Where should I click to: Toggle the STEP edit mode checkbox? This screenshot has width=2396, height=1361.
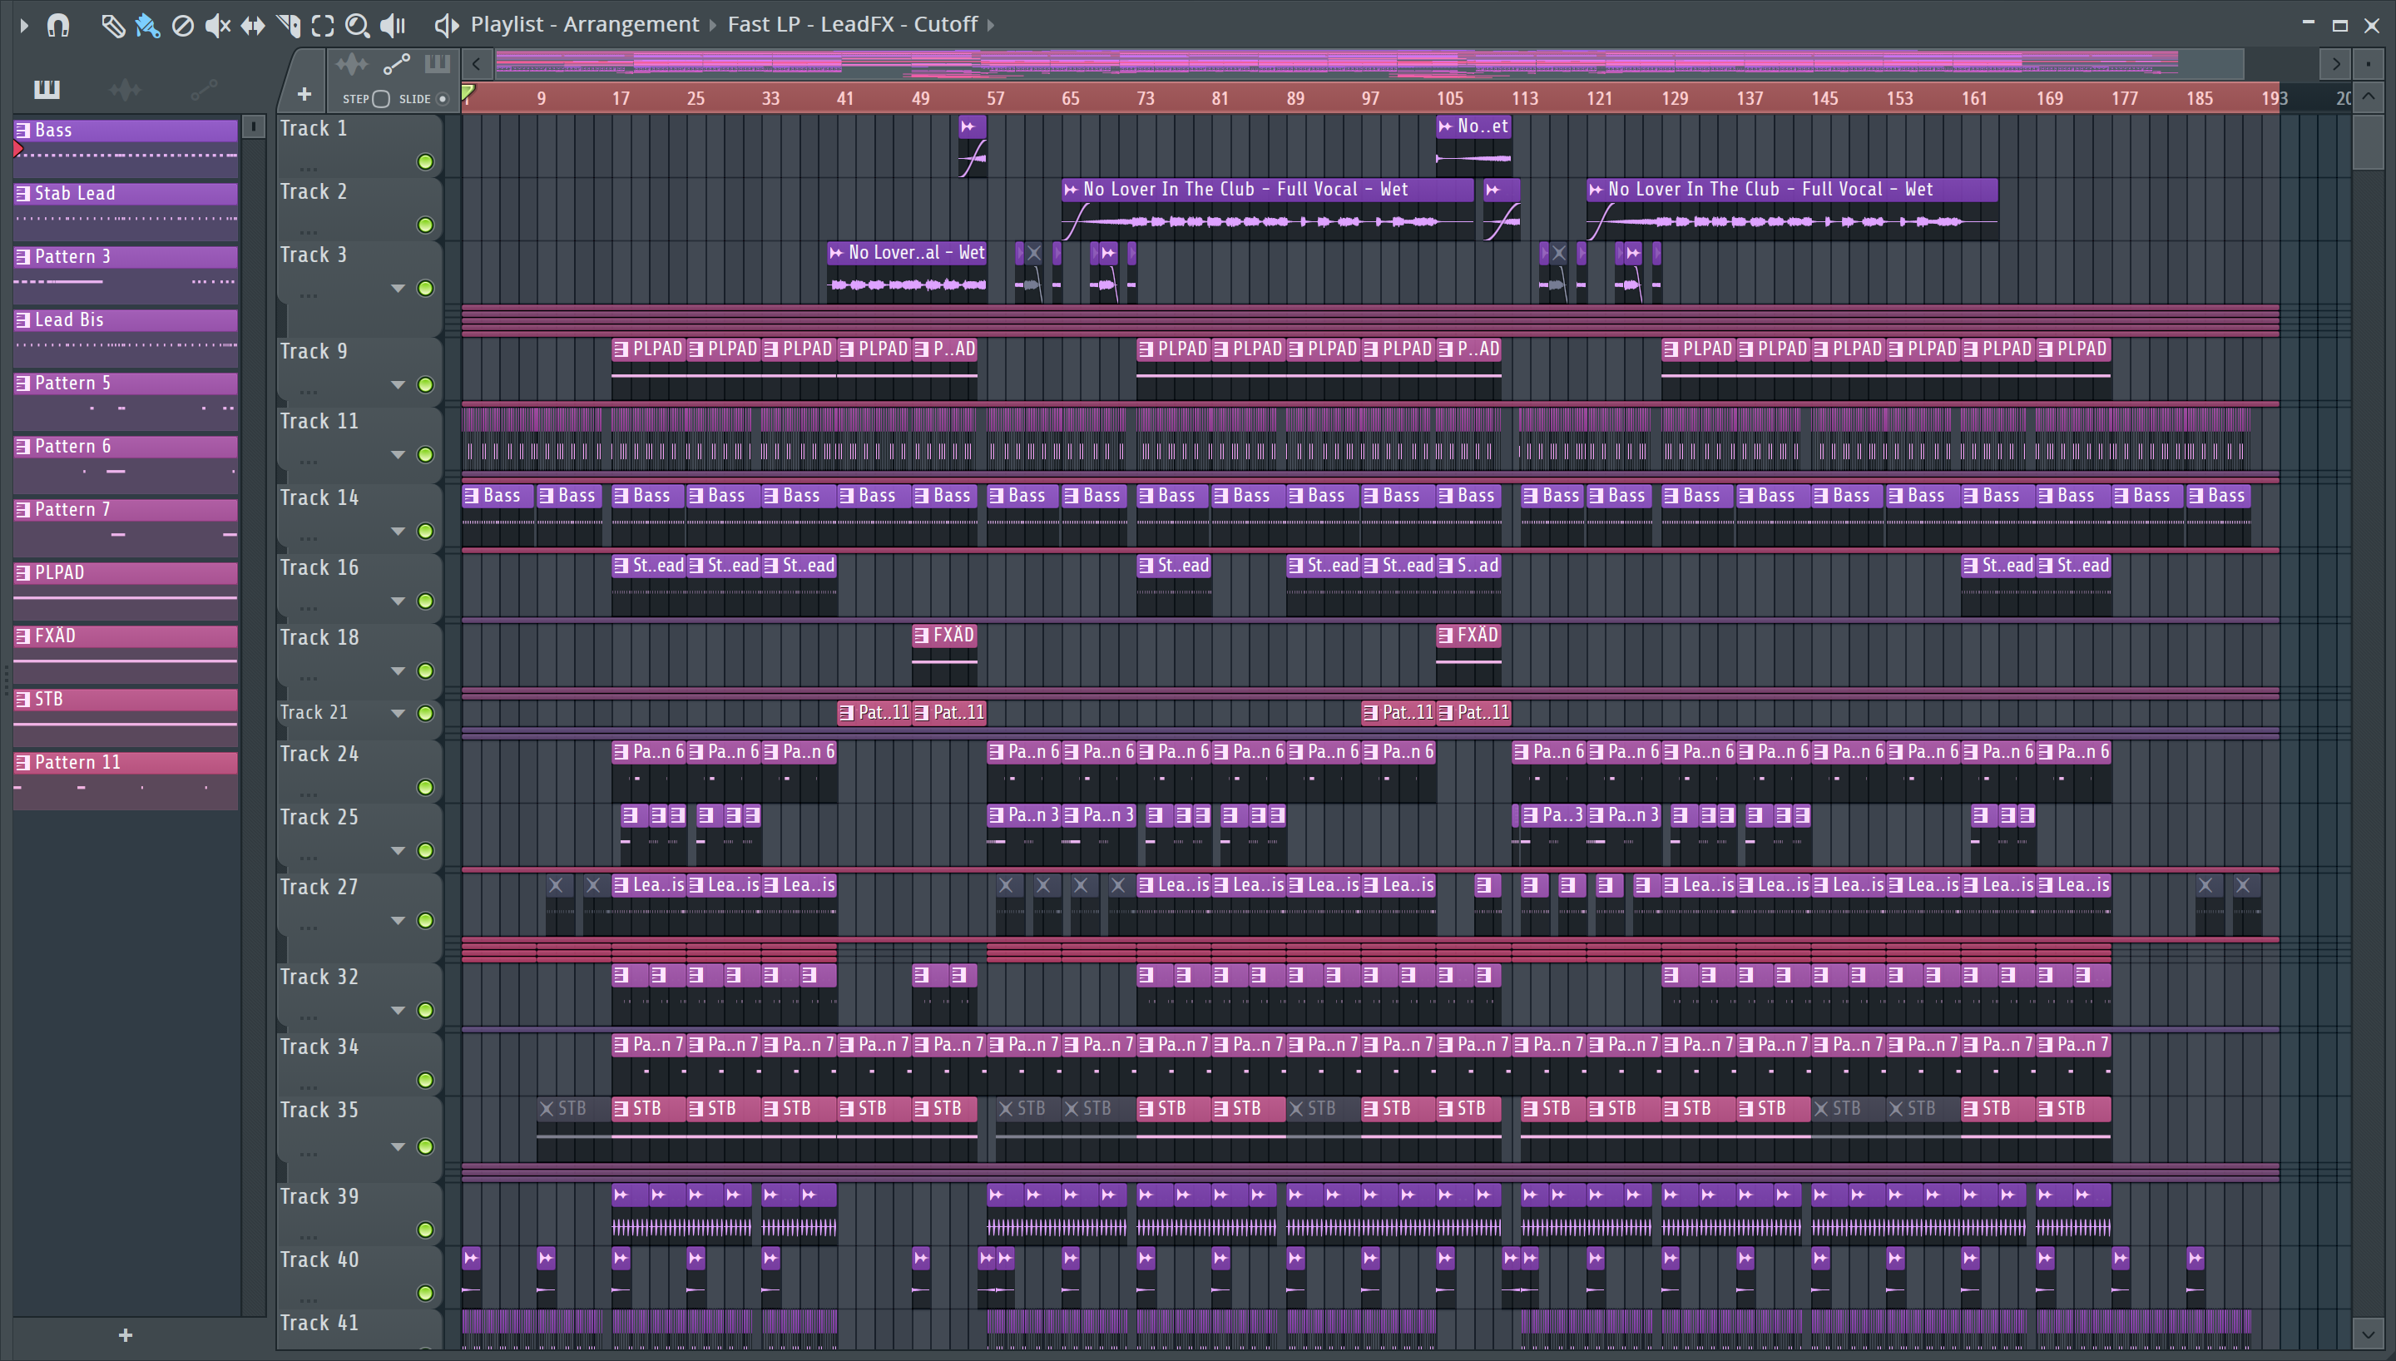pos(381,98)
